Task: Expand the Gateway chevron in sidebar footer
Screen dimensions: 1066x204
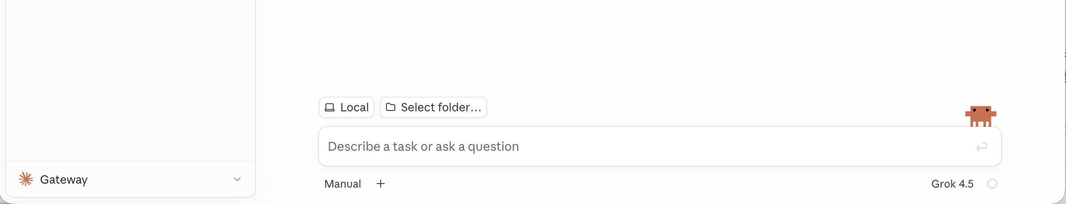Action: (237, 179)
